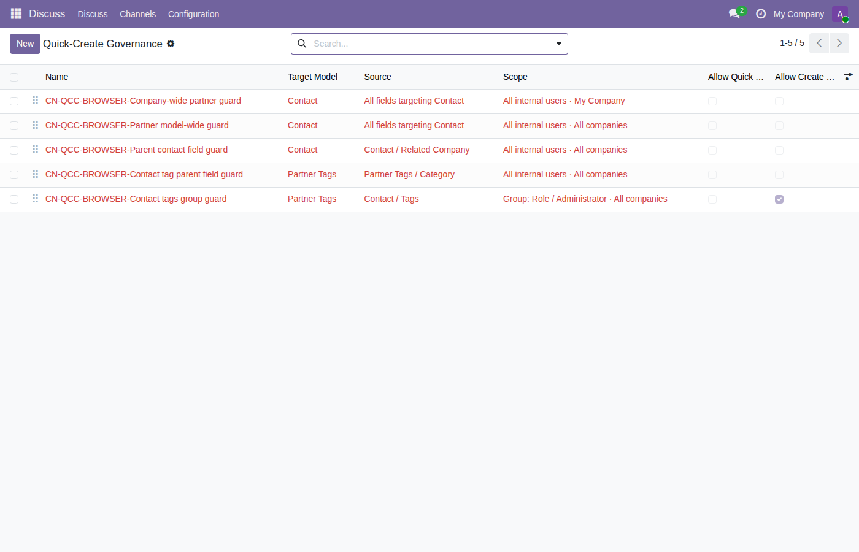The height and width of the screenshot is (552, 859).
Task: Select the Company-wide partner guard row checkbox
Action: 14,101
